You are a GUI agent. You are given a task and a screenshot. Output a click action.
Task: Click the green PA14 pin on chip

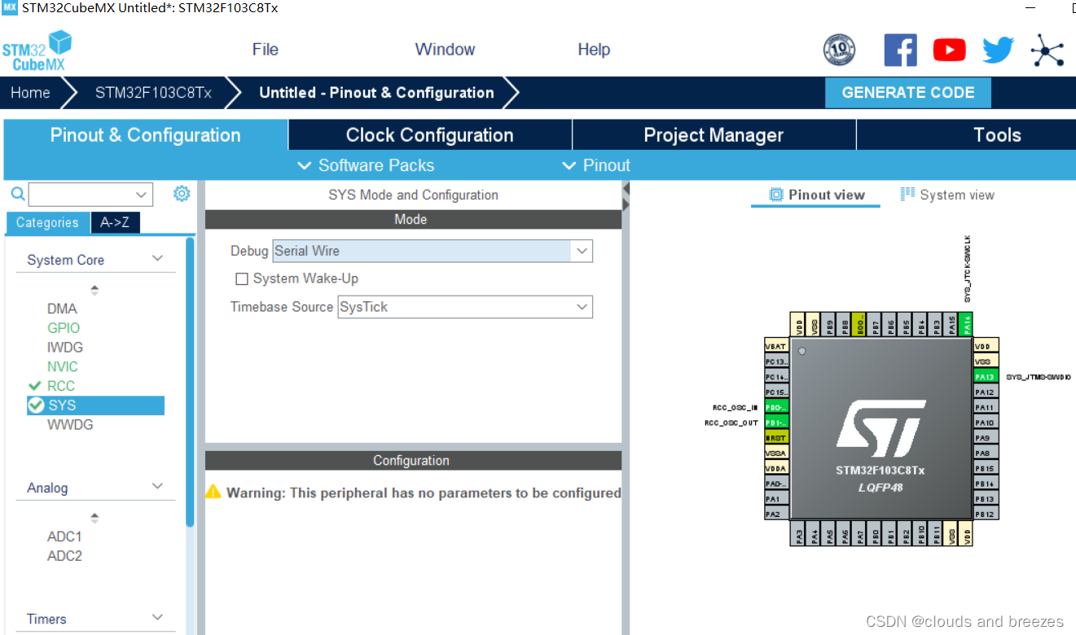pyautogui.click(x=966, y=323)
